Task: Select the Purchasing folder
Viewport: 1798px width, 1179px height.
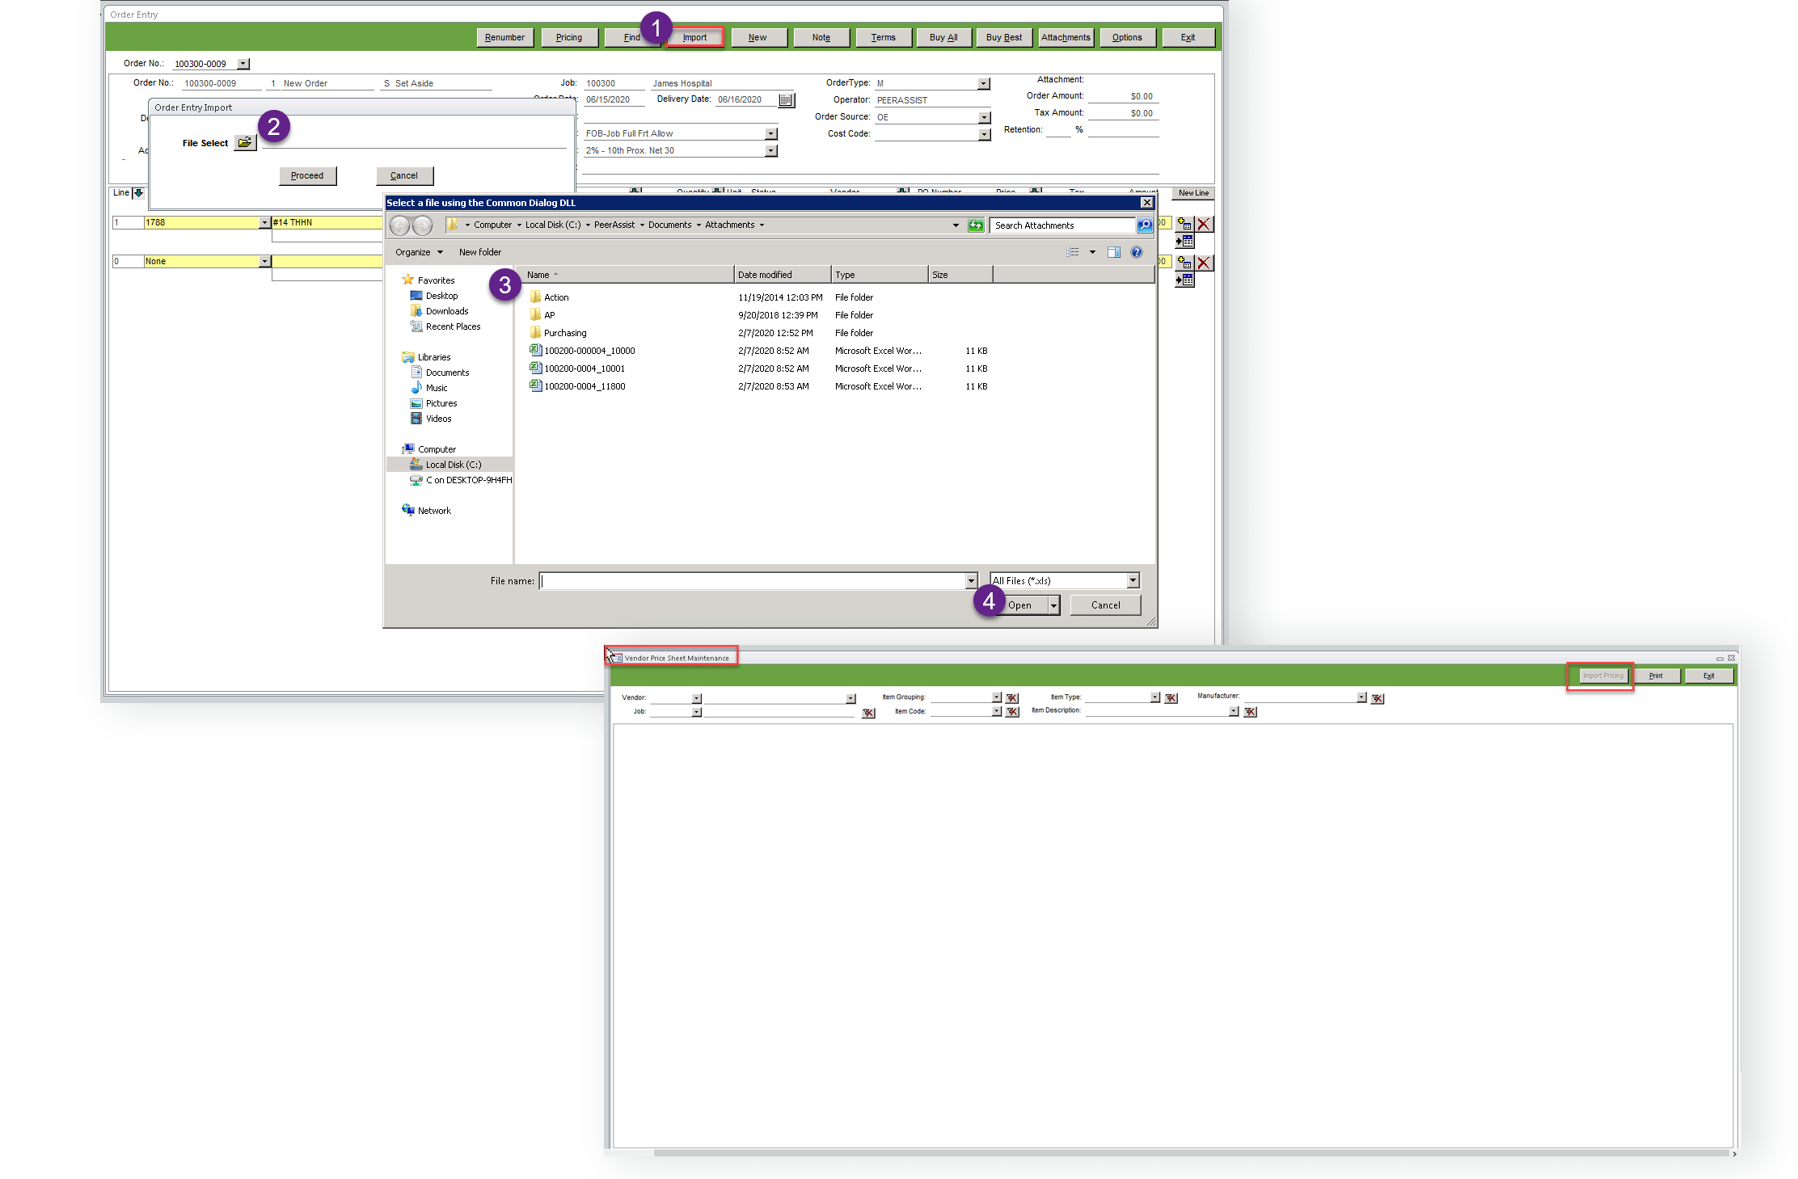Action: coord(565,333)
